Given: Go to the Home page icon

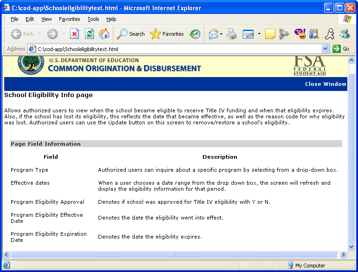Looking at the screenshot, I should (x=104, y=34).
